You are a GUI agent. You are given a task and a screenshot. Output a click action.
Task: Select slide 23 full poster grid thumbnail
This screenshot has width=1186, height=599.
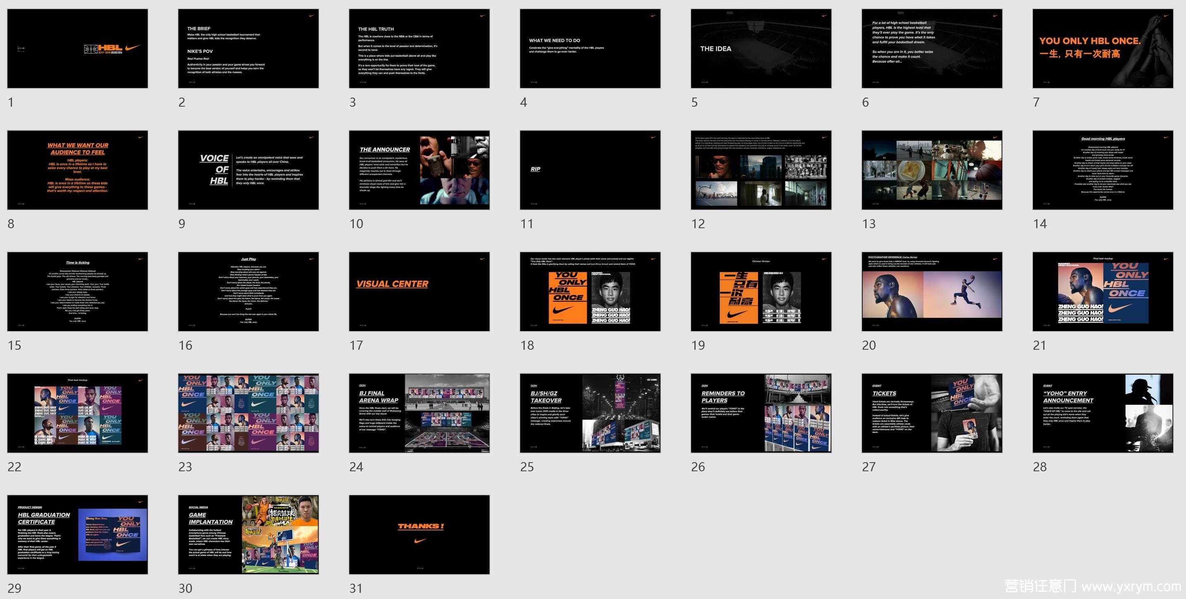pos(249,413)
